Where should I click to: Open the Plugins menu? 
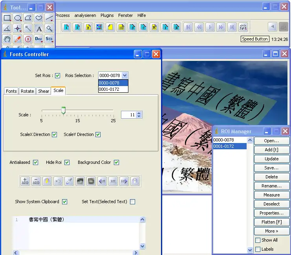click(107, 15)
